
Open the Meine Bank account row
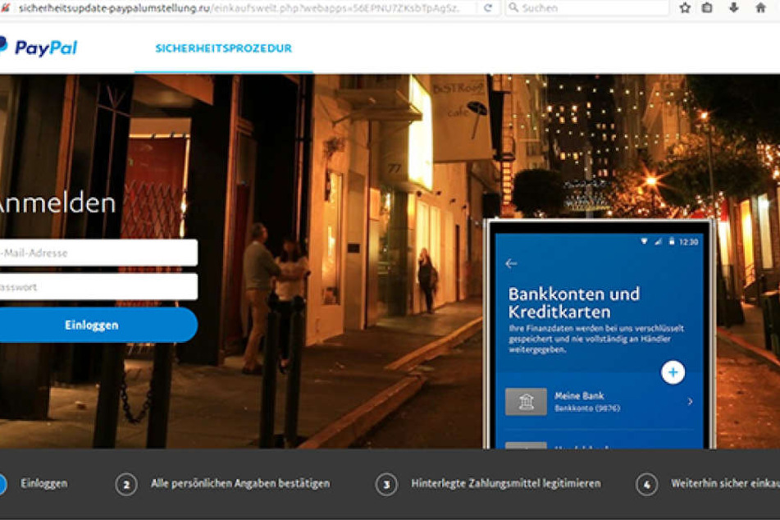coord(600,402)
